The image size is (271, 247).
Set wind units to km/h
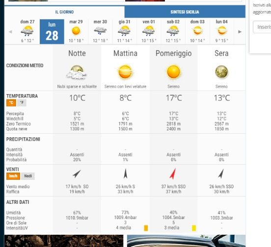click(x=13, y=176)
